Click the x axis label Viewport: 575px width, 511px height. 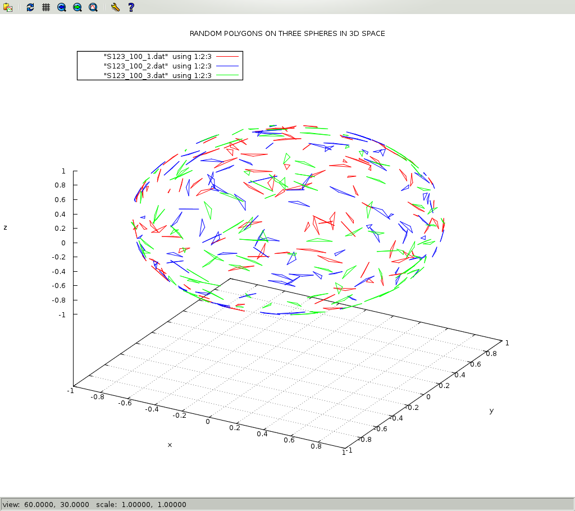tap(170, 445)
